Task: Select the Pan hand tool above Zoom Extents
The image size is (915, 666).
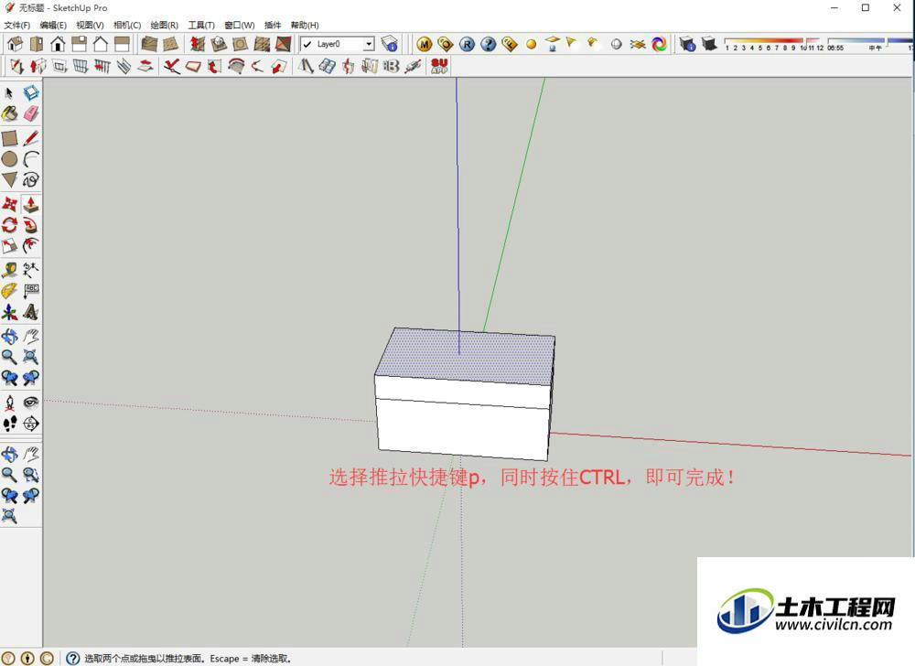Action: 31,337
